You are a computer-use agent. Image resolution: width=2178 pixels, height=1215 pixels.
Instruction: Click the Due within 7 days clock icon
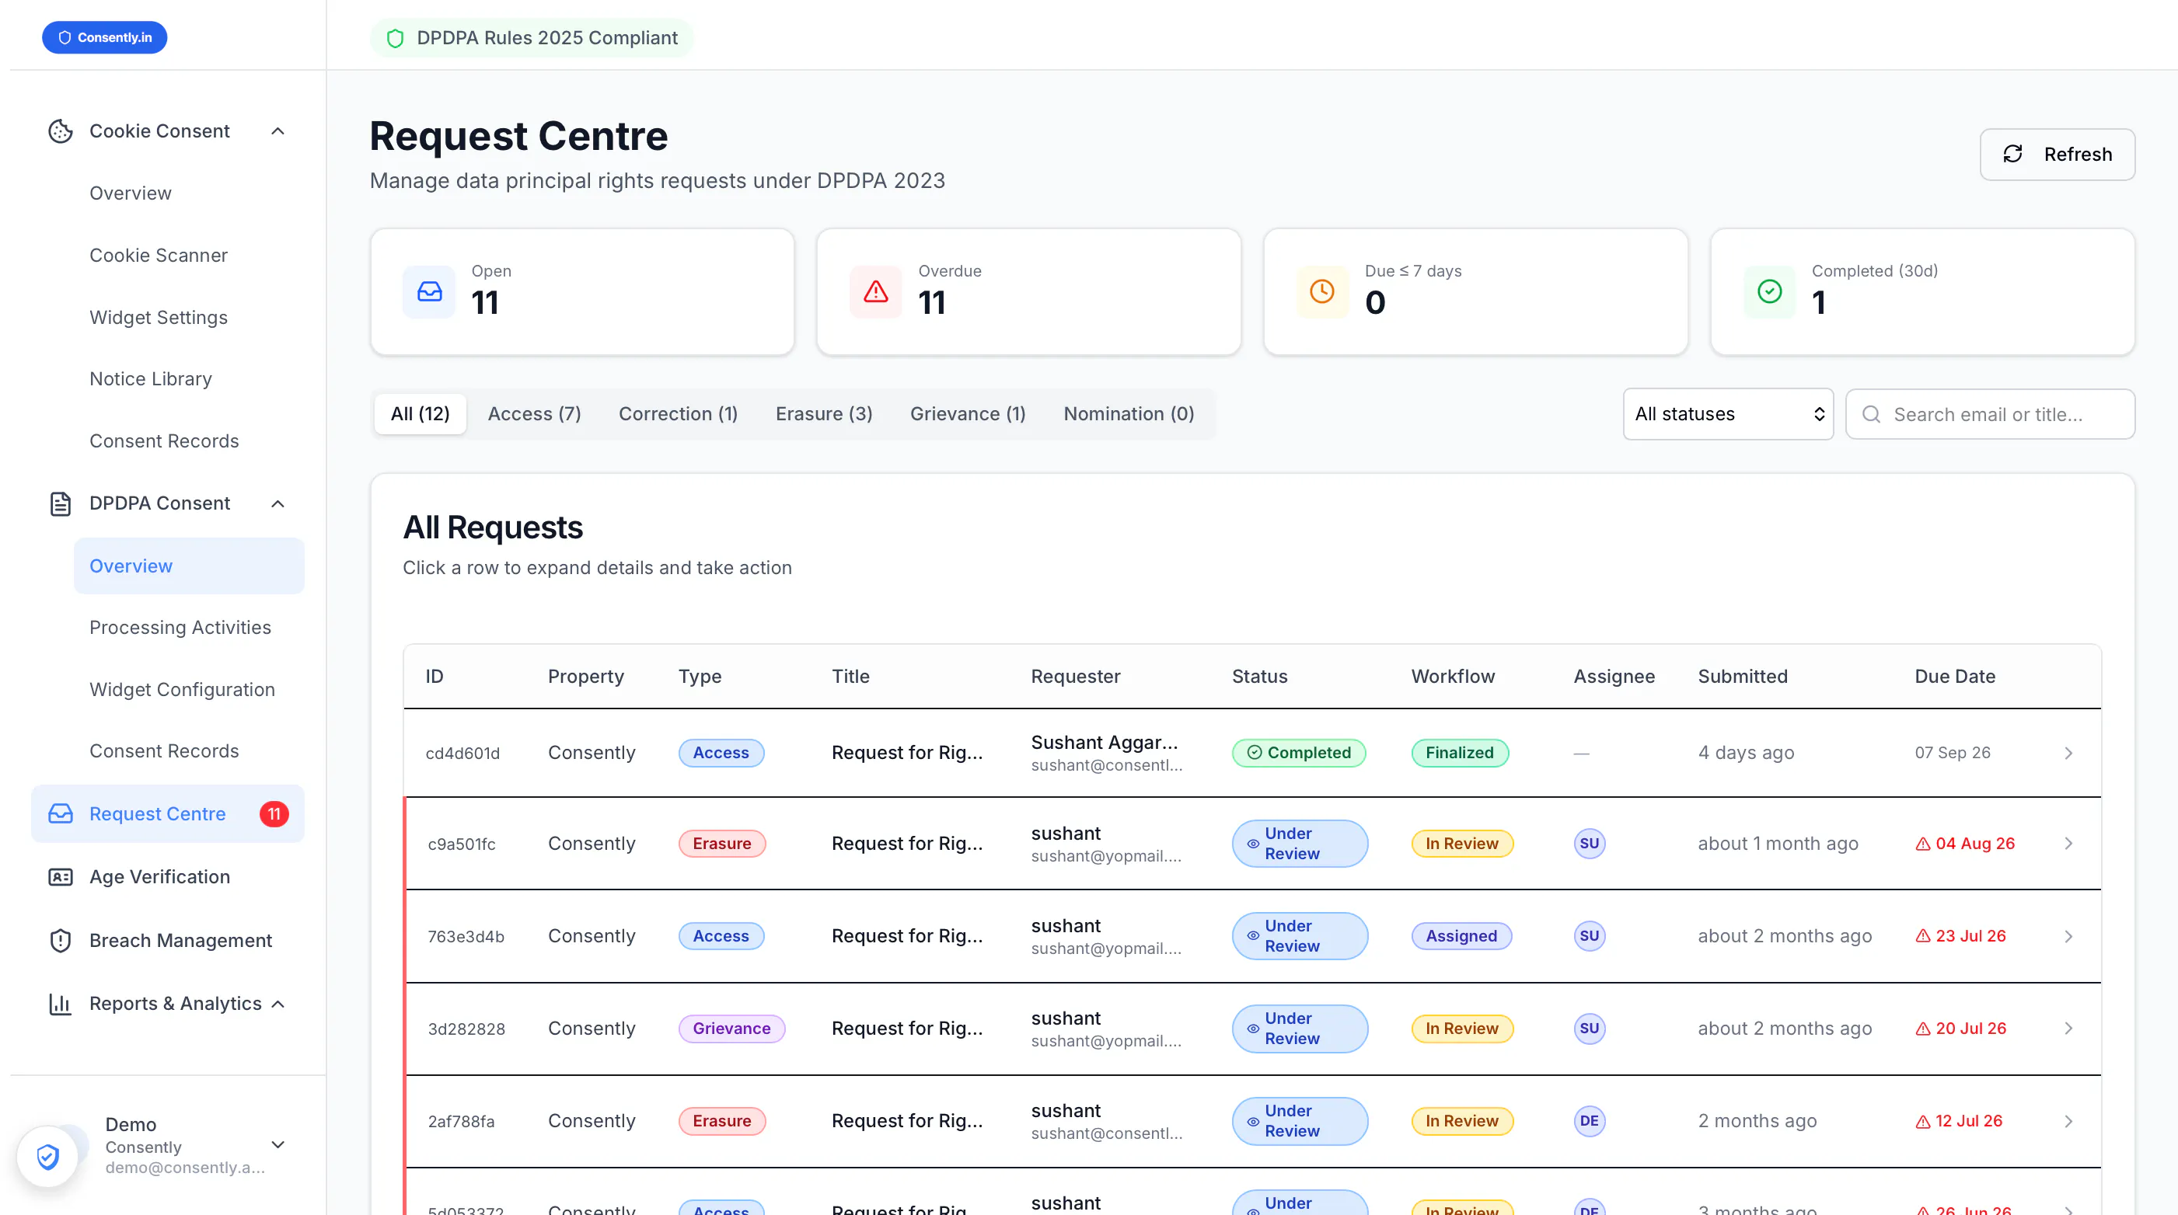coord(1322,291)
